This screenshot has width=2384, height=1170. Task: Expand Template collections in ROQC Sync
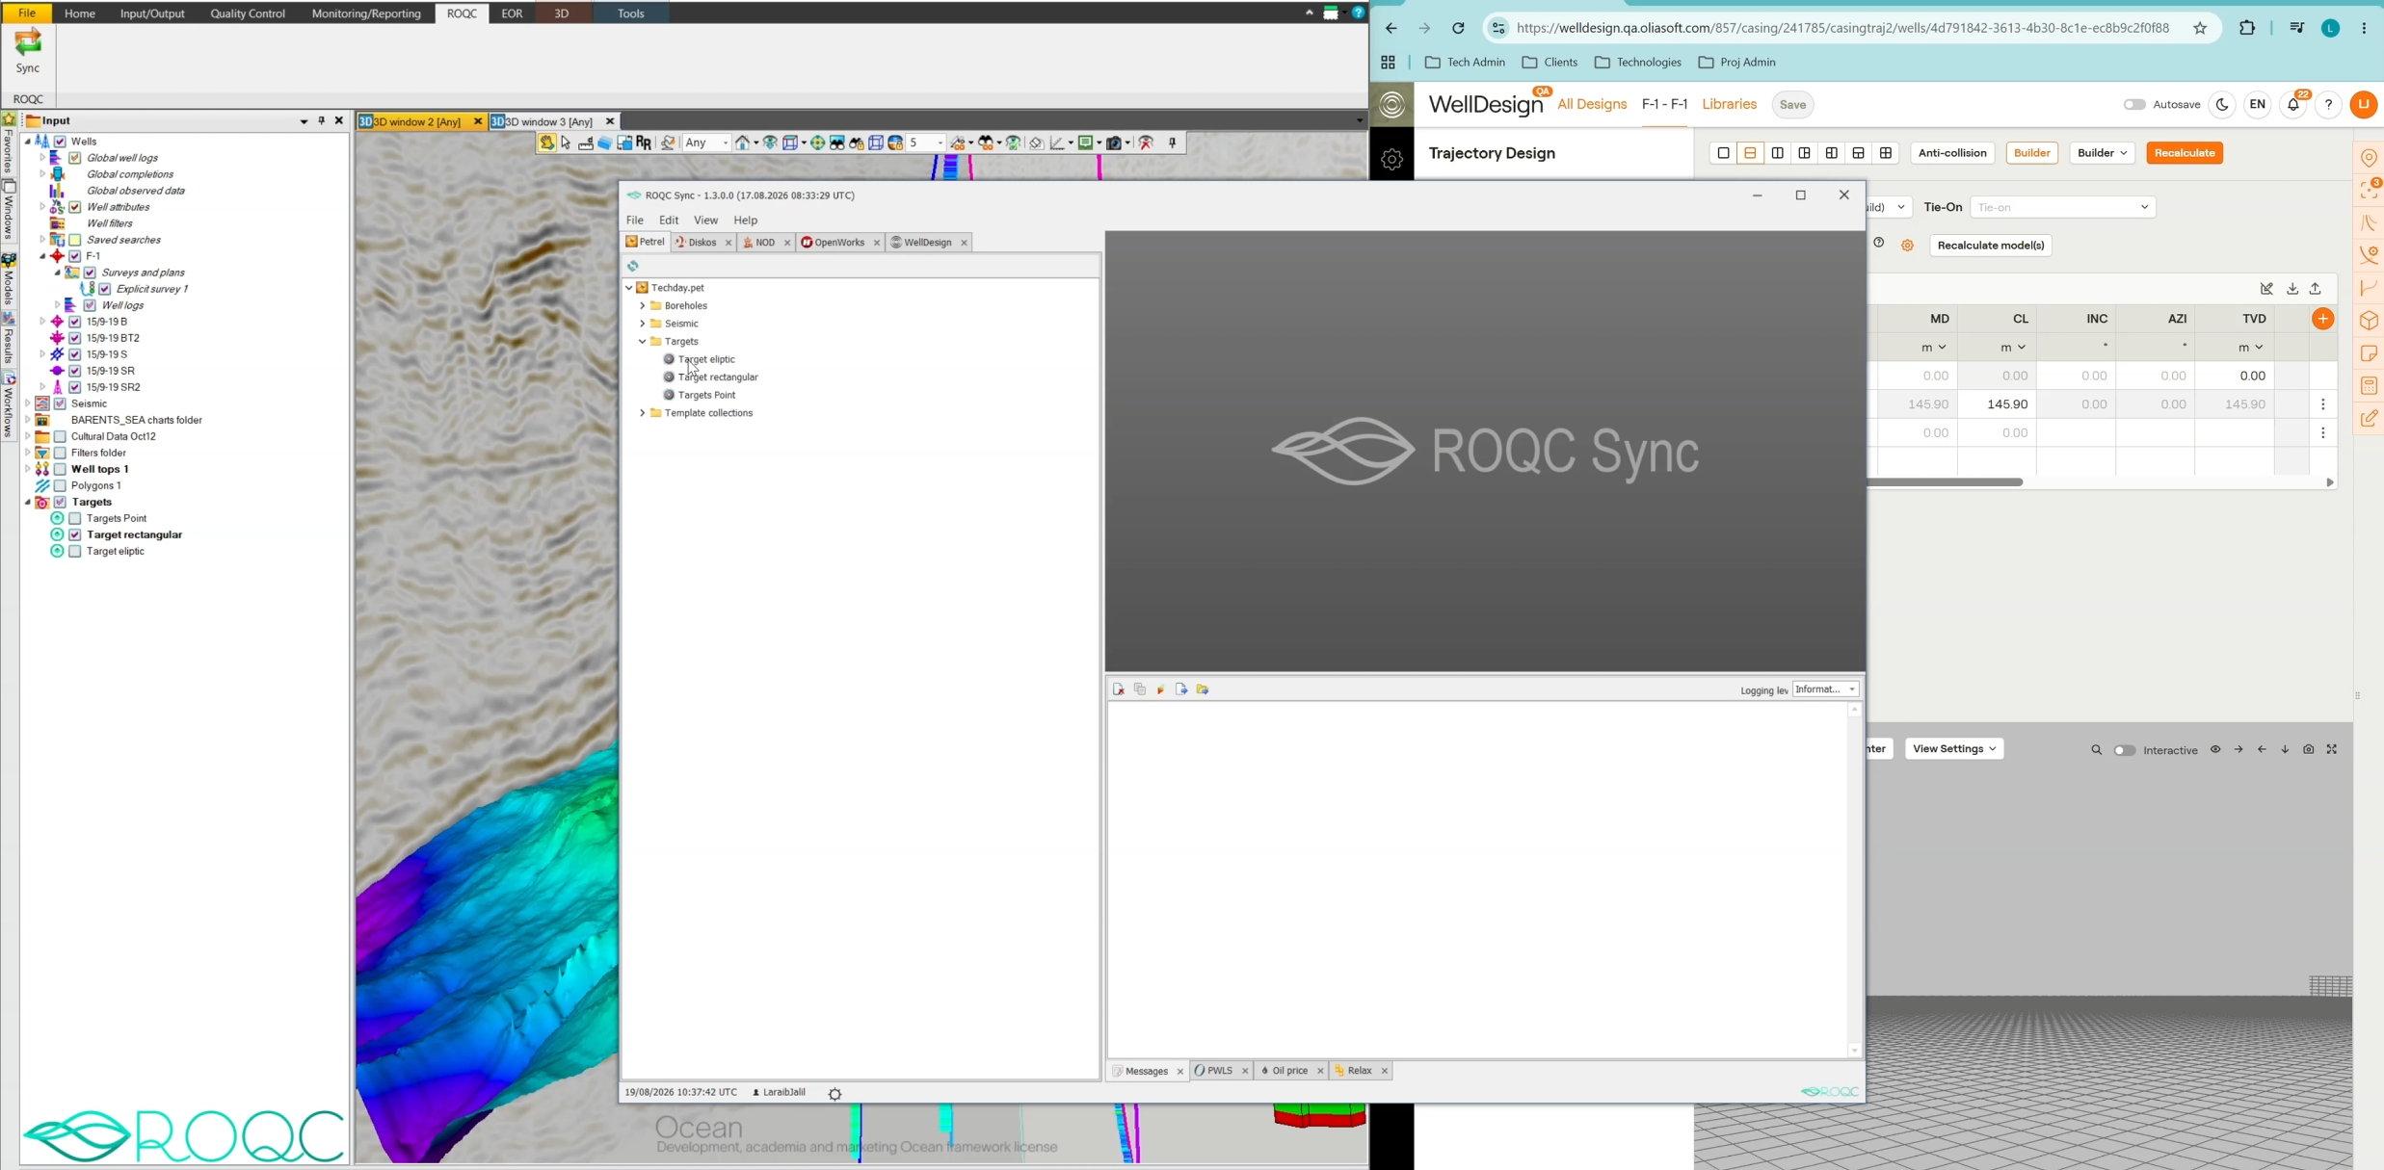(643, 413)
